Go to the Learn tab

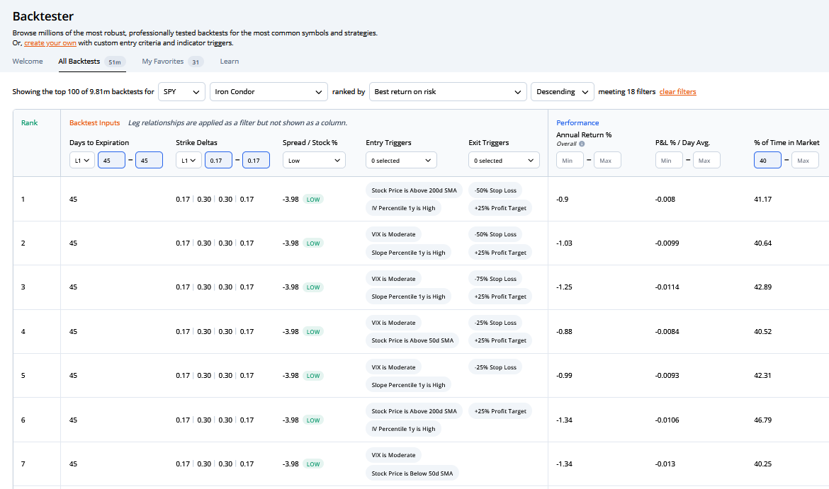pos(229,62)
